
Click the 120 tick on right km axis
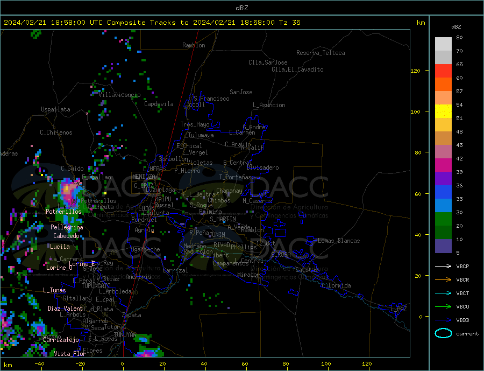coord(416,71)
